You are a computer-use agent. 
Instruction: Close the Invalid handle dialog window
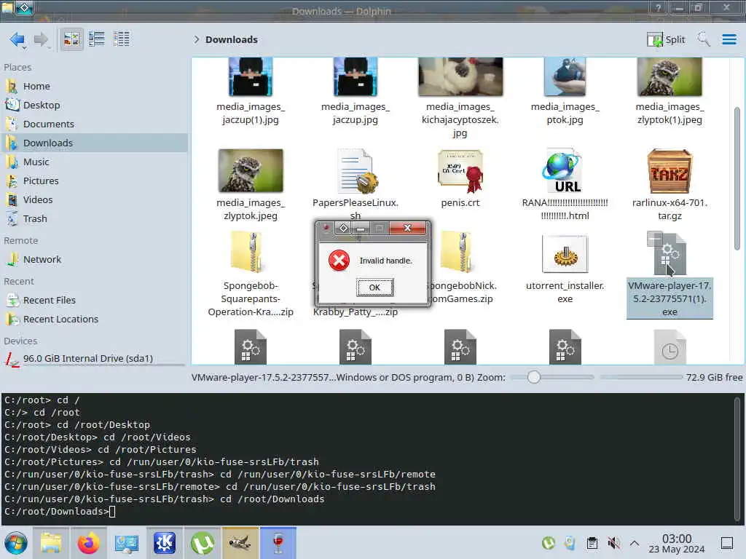point(407,228)
